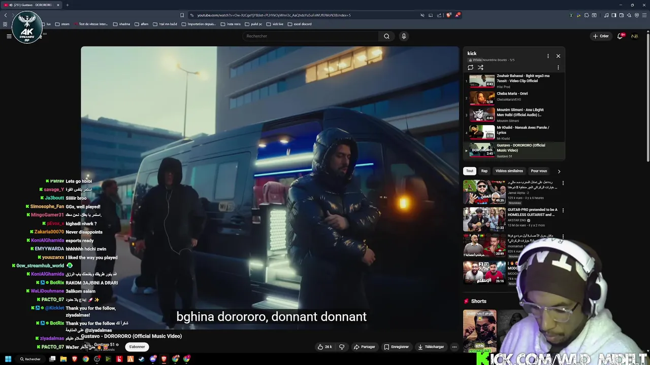Open the playlist actions three-dot menu below header
This screenshot has height=365, width=650.
coord(558,67)
